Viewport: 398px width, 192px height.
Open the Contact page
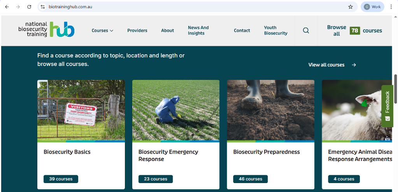tap(242, 30)
